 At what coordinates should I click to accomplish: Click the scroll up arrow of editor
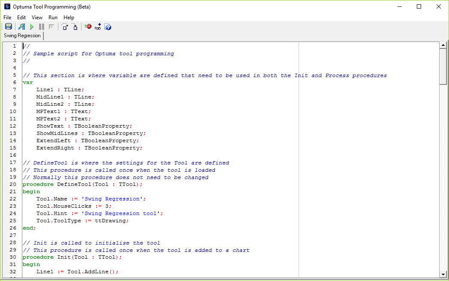coord(443,45)
